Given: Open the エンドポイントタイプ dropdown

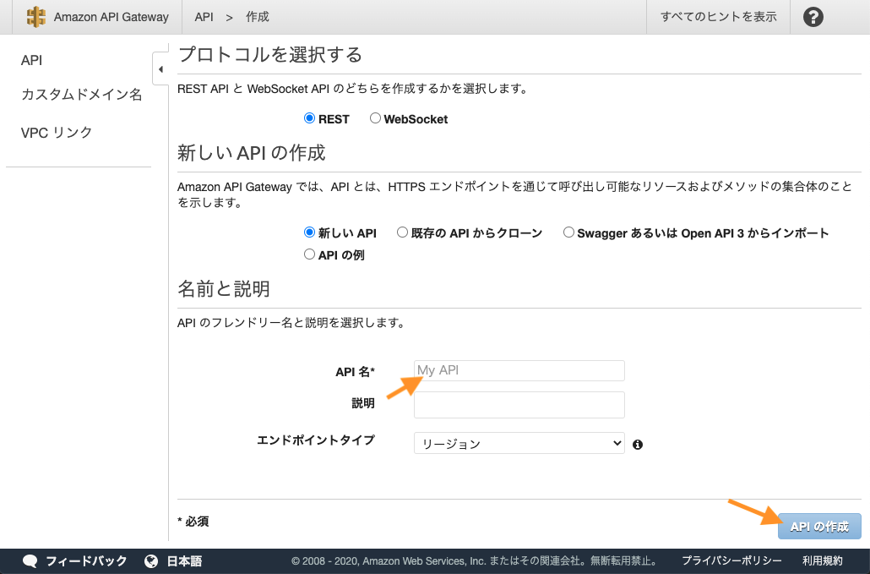Looking at the screenshot, I should tap(519, 443).
